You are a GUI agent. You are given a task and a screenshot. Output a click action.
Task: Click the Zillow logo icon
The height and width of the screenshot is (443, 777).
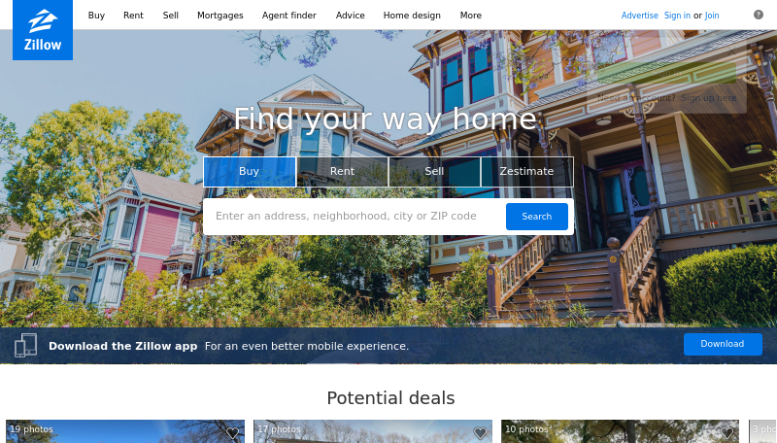(43, 30)
